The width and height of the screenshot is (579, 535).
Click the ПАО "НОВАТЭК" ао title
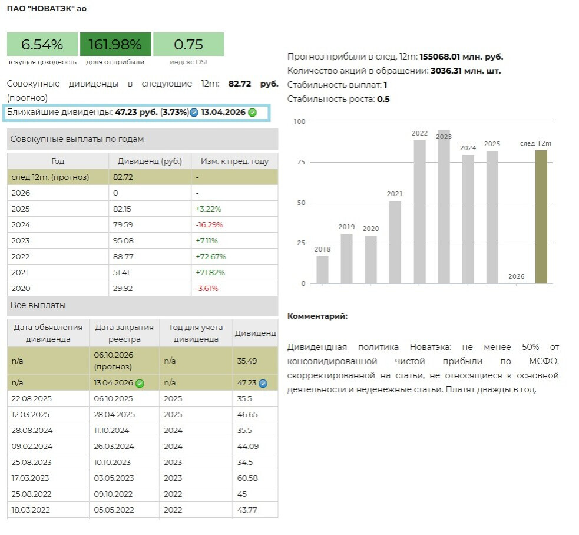[x=47, y=9]
